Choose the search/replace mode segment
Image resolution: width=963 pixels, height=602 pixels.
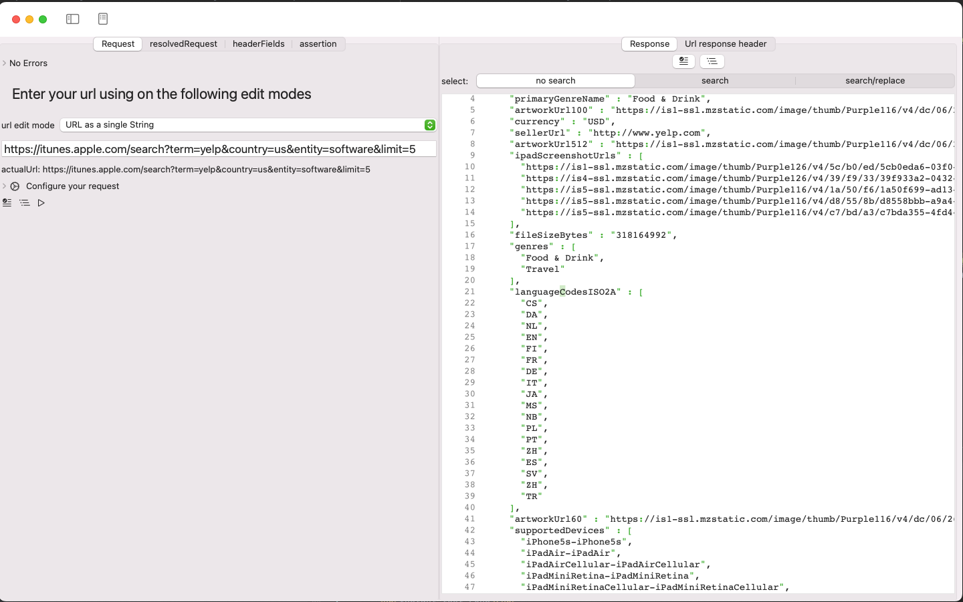pyautogui.click(x=875, y=81)
